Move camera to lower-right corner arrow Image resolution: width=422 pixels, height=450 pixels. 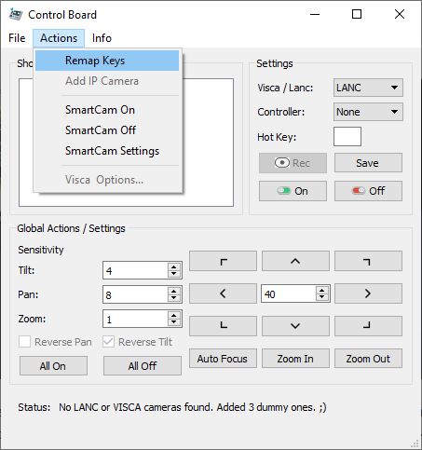click(x=368, y=326)
